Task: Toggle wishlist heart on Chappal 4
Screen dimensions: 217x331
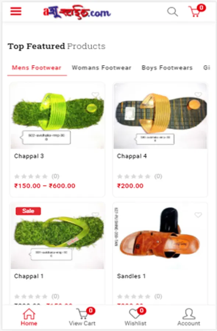Action: click(198, 95)
